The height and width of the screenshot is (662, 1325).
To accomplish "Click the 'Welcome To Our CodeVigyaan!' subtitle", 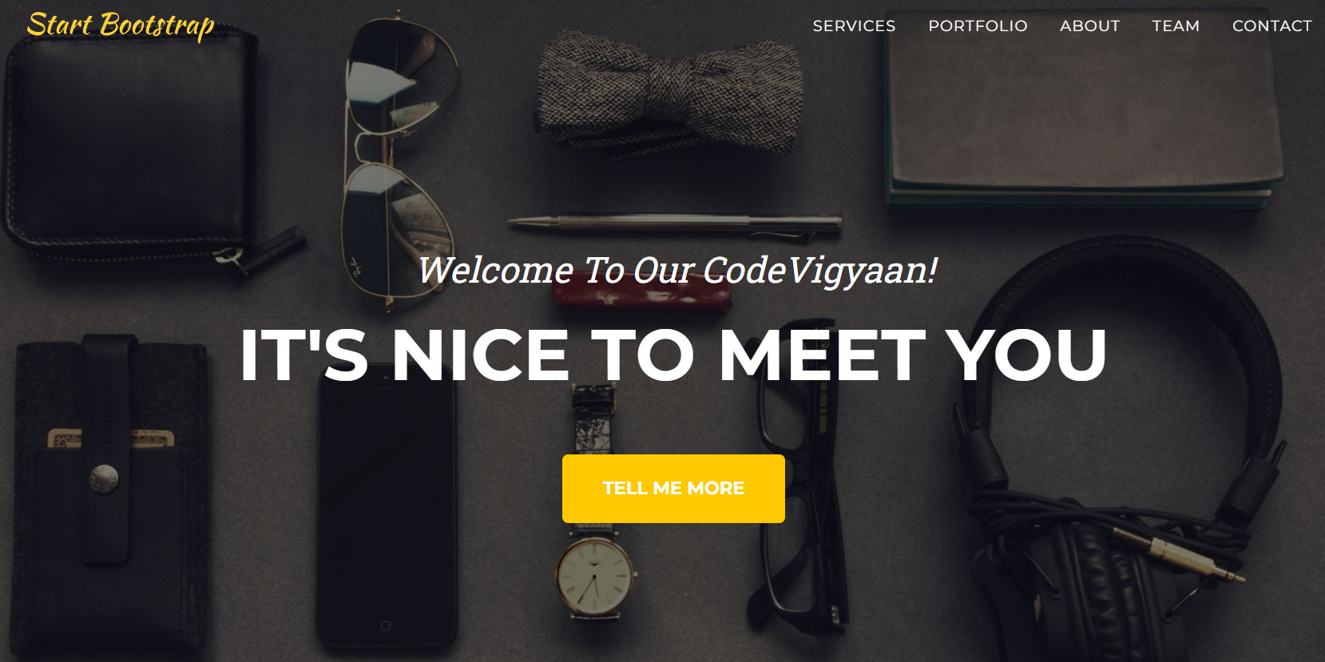I will (677, 270).
